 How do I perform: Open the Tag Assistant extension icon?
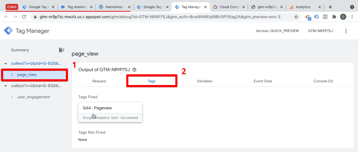316,16
